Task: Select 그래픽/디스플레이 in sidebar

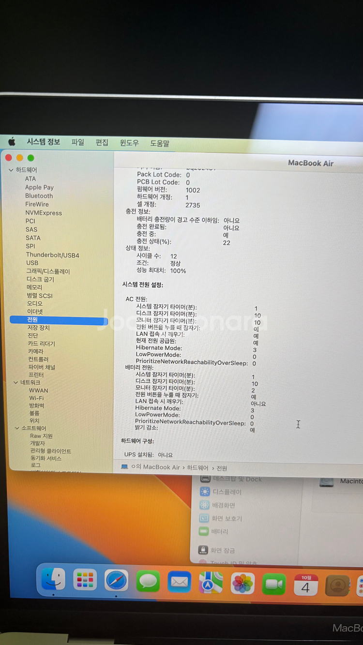Action: (x=48, y=271)
